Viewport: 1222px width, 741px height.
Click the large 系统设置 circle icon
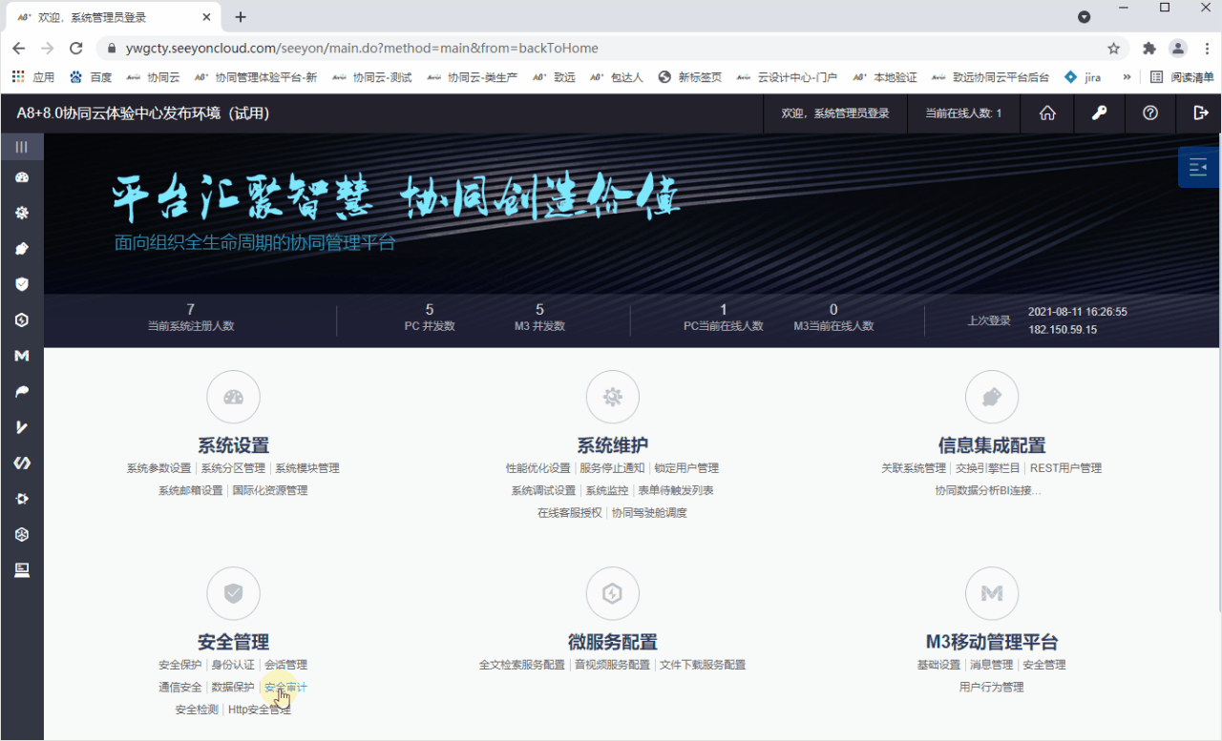click(x=233, y=397)
